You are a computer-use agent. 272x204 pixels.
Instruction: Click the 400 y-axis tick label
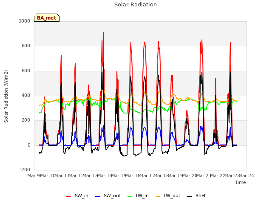pyautogui.click(x=26, y=95)
